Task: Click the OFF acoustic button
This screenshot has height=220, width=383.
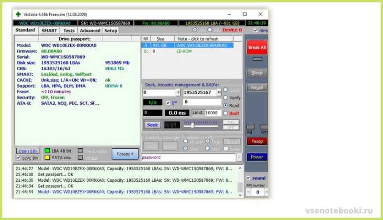Action: coord(231,128)
